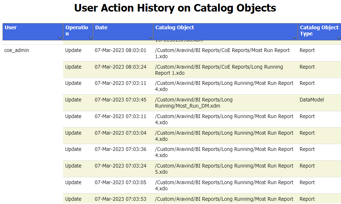Click the date 07-Mar-2023 07:03:45
The image size is (341, 204).
click(120, 100)
